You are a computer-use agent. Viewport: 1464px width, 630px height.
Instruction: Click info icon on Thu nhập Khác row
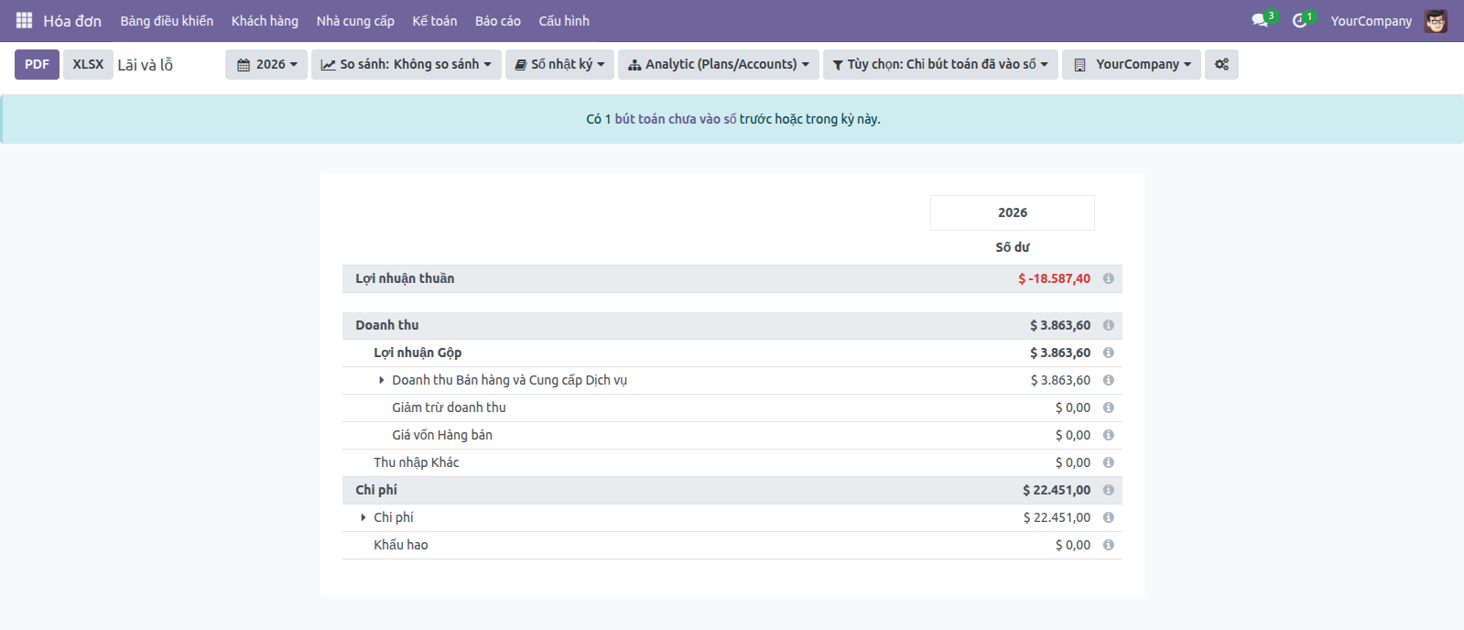click(x=1108, y=462)
